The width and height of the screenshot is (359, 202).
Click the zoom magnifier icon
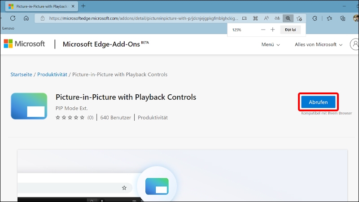point(288,18)
